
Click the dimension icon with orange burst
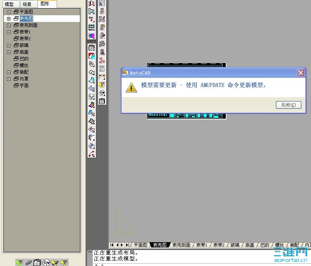pos(102,77)
